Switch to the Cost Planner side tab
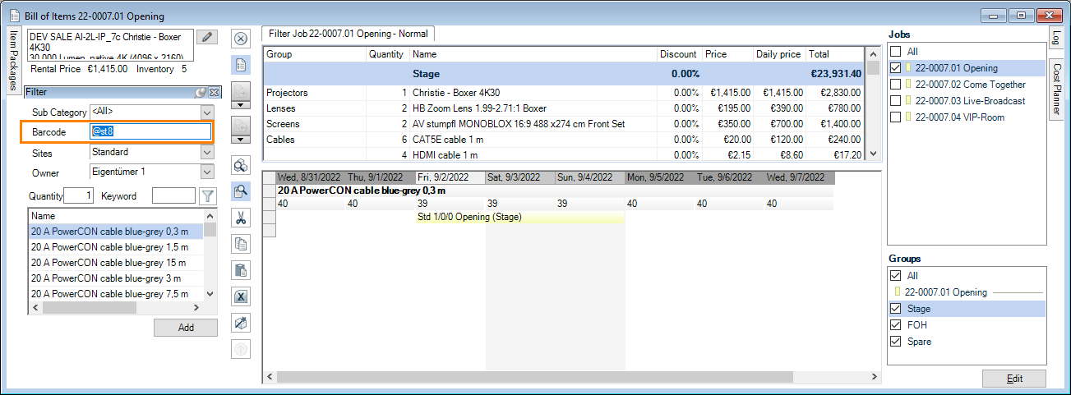1071x395 pixels. click(1057, 89)
